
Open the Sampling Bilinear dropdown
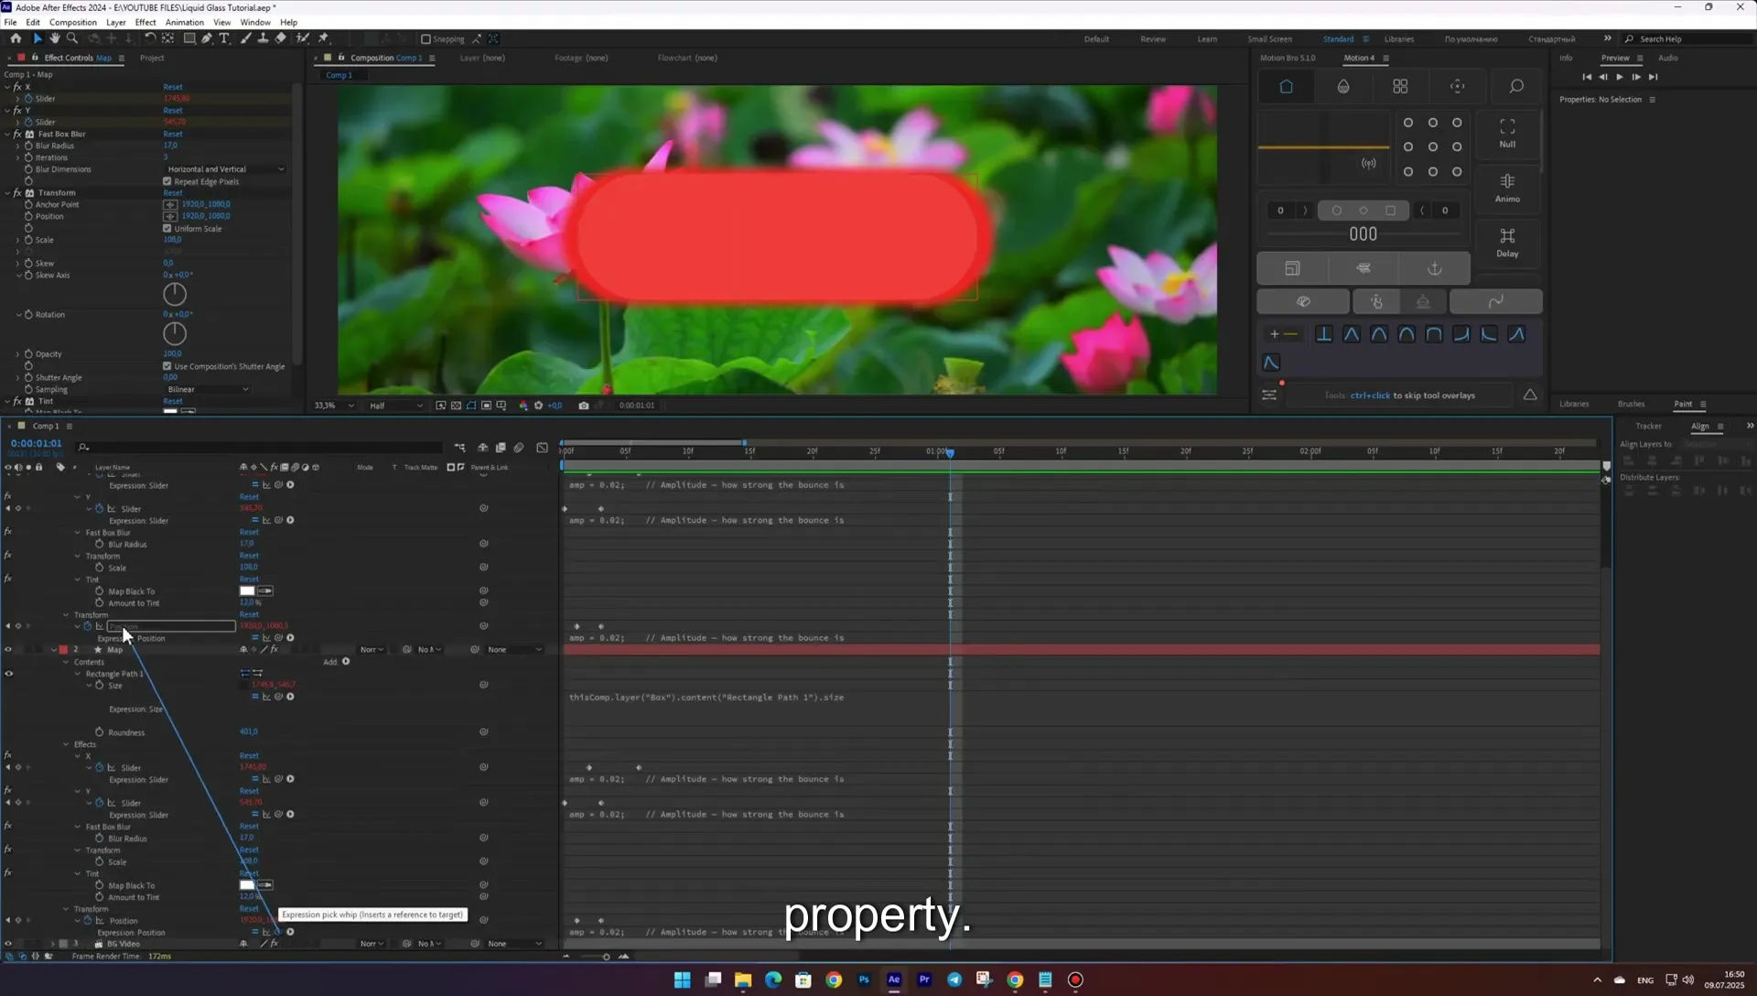pyautogui.click(x=208, y=389)
